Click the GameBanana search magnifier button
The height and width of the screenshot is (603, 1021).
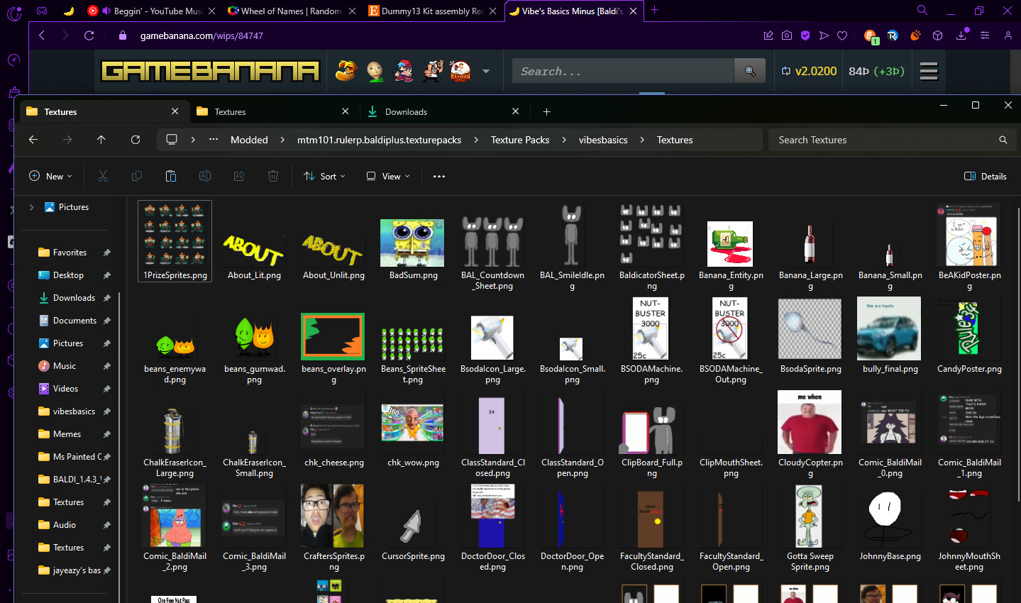[x=750, y=71]
